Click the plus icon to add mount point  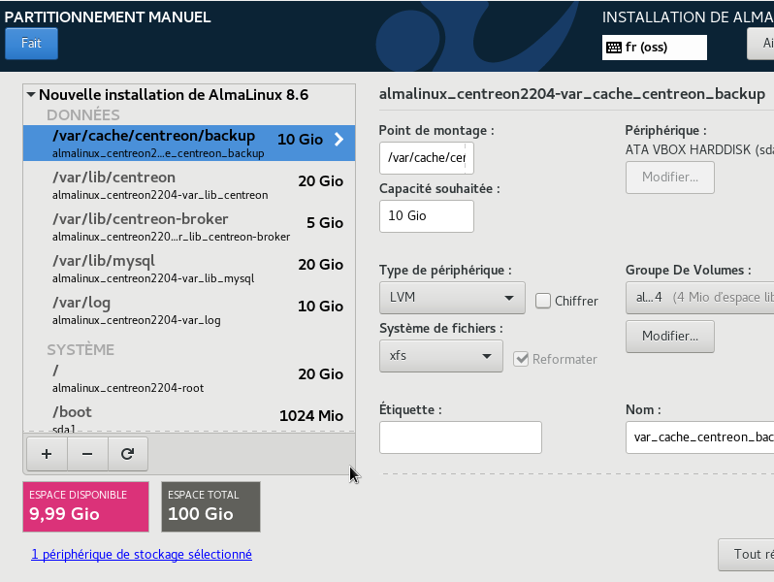pos(47,453)
